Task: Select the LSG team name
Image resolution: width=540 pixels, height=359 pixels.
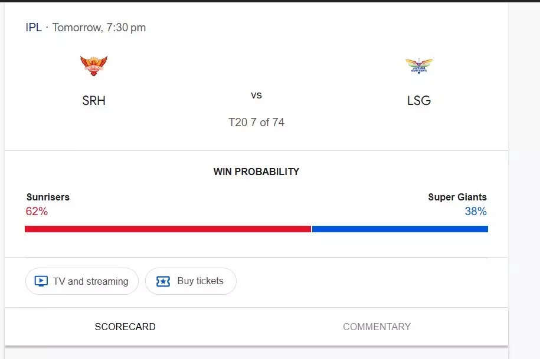Action: tap(419, 101)
